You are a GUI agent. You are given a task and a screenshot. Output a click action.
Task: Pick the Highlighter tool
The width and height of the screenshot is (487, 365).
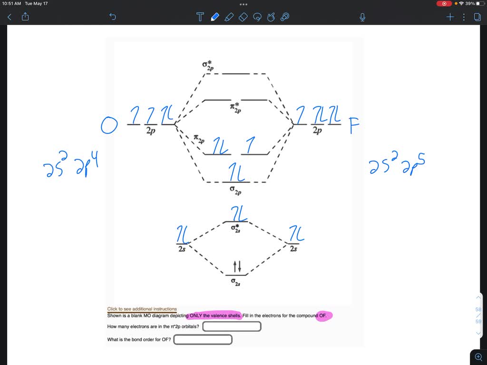229,17
